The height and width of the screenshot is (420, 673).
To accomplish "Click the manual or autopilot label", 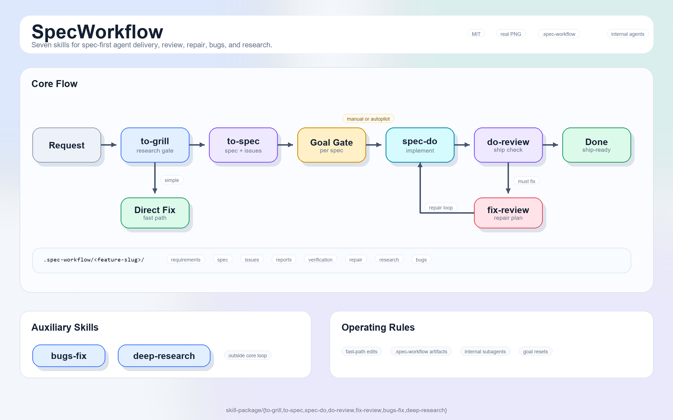I will click(x=368, y=119).
